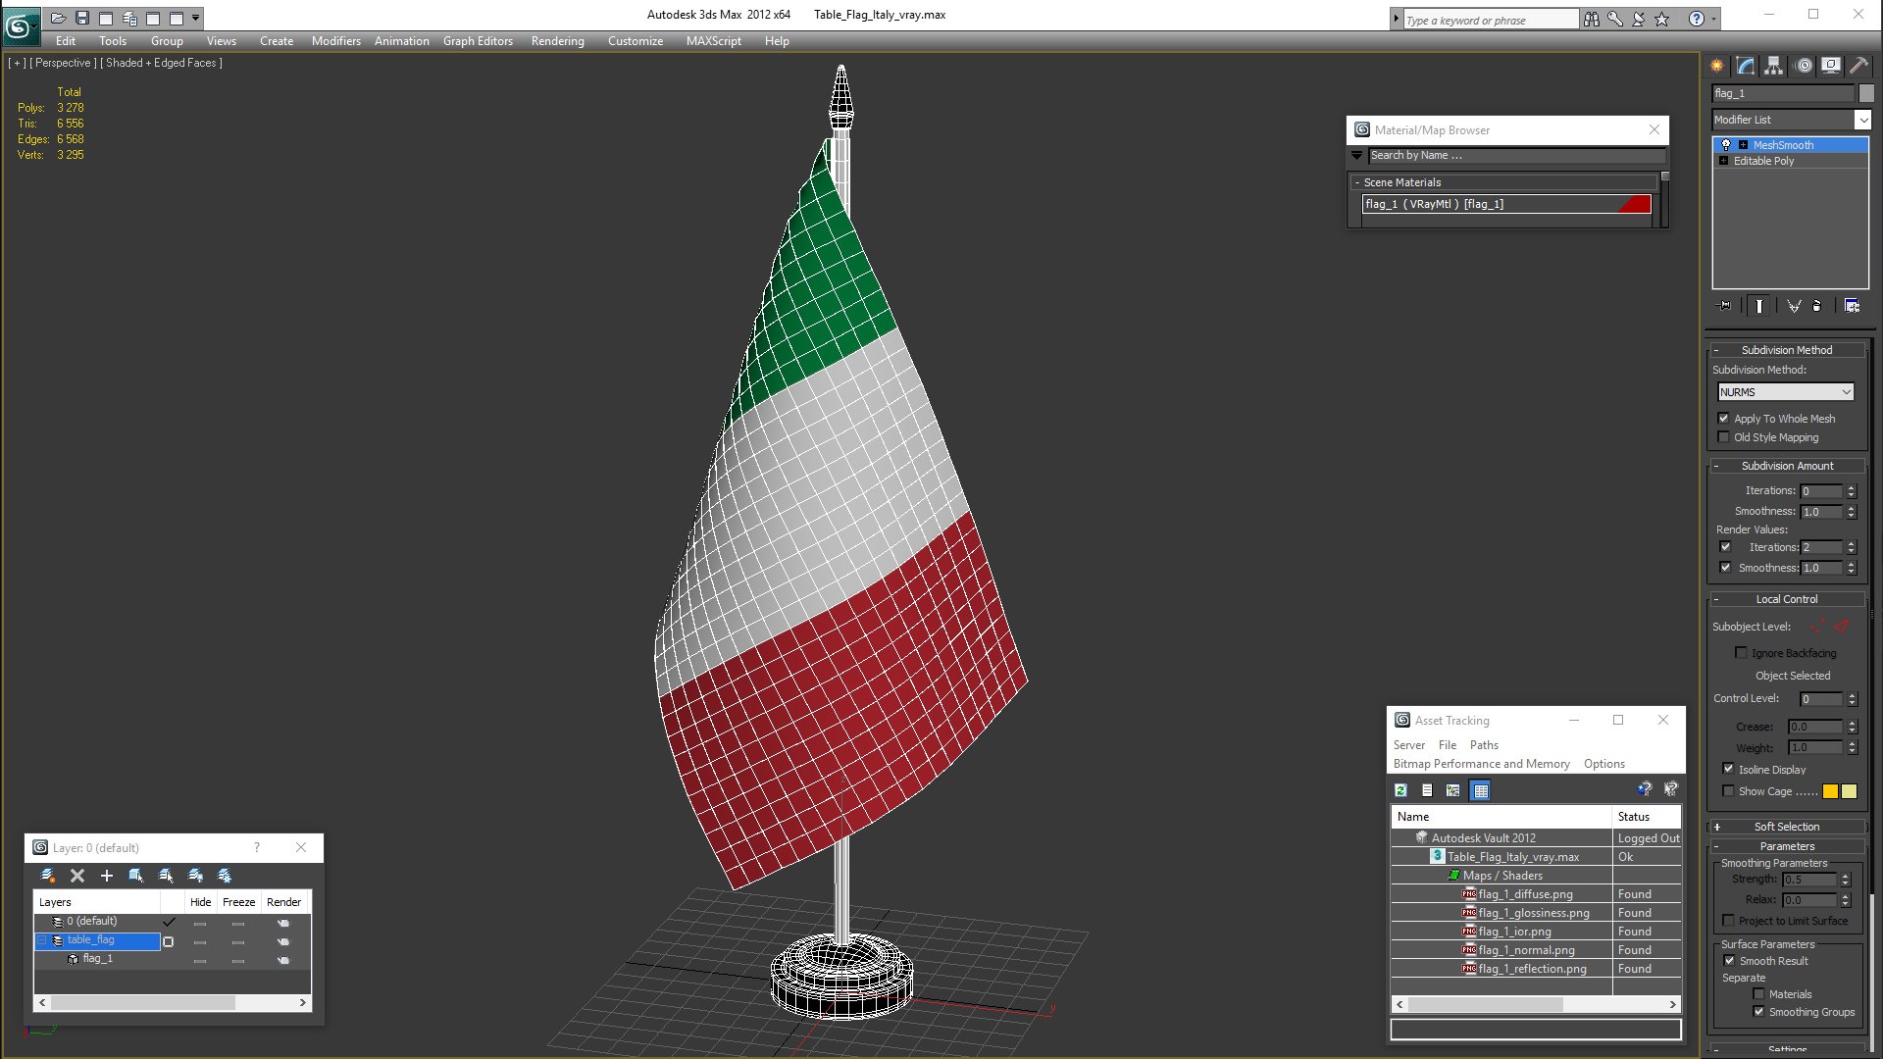Click Hide/Unhide All Layers icon
Image resolution: width=1883 pixels, height=1059 pixels.
[195, 876]
